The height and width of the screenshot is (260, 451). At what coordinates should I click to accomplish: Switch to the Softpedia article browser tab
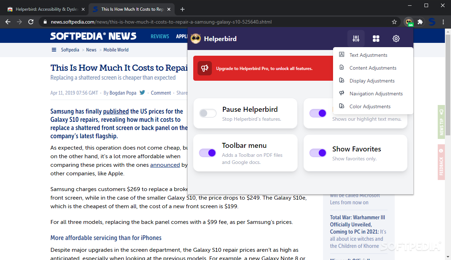tap(132, 9)
